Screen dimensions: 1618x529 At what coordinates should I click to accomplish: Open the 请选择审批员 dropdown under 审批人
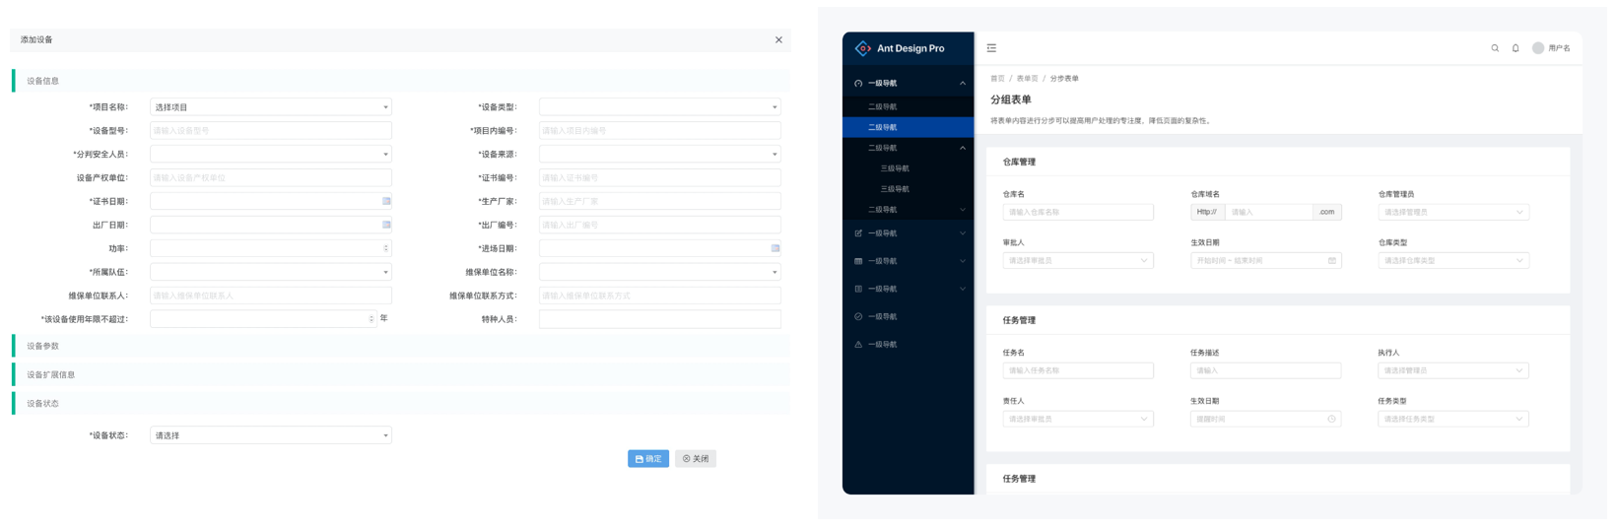coord(1078,261)
